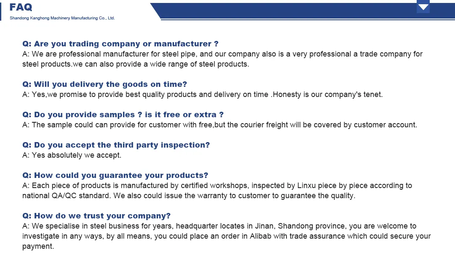The image size is (455, 261).
Task: Click the word "payment." on the final line
Action: click(x=38, y=246)
